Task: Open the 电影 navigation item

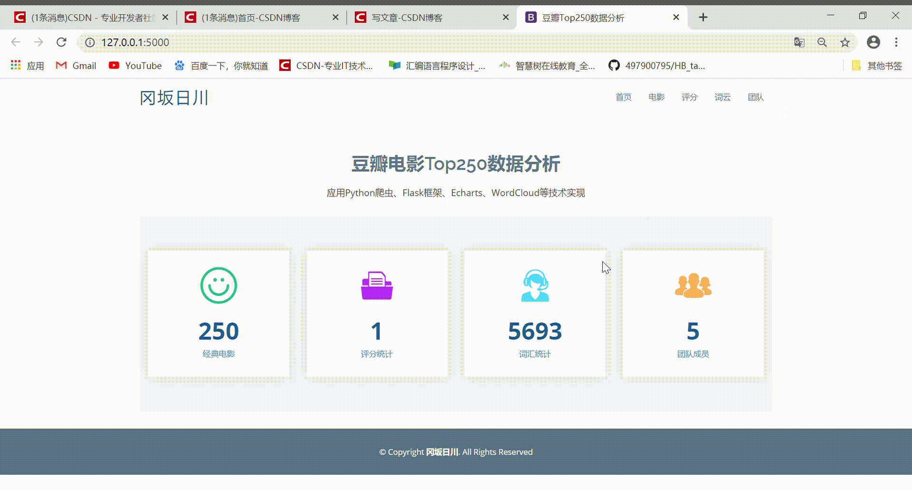Action: [x=656, y=97]
